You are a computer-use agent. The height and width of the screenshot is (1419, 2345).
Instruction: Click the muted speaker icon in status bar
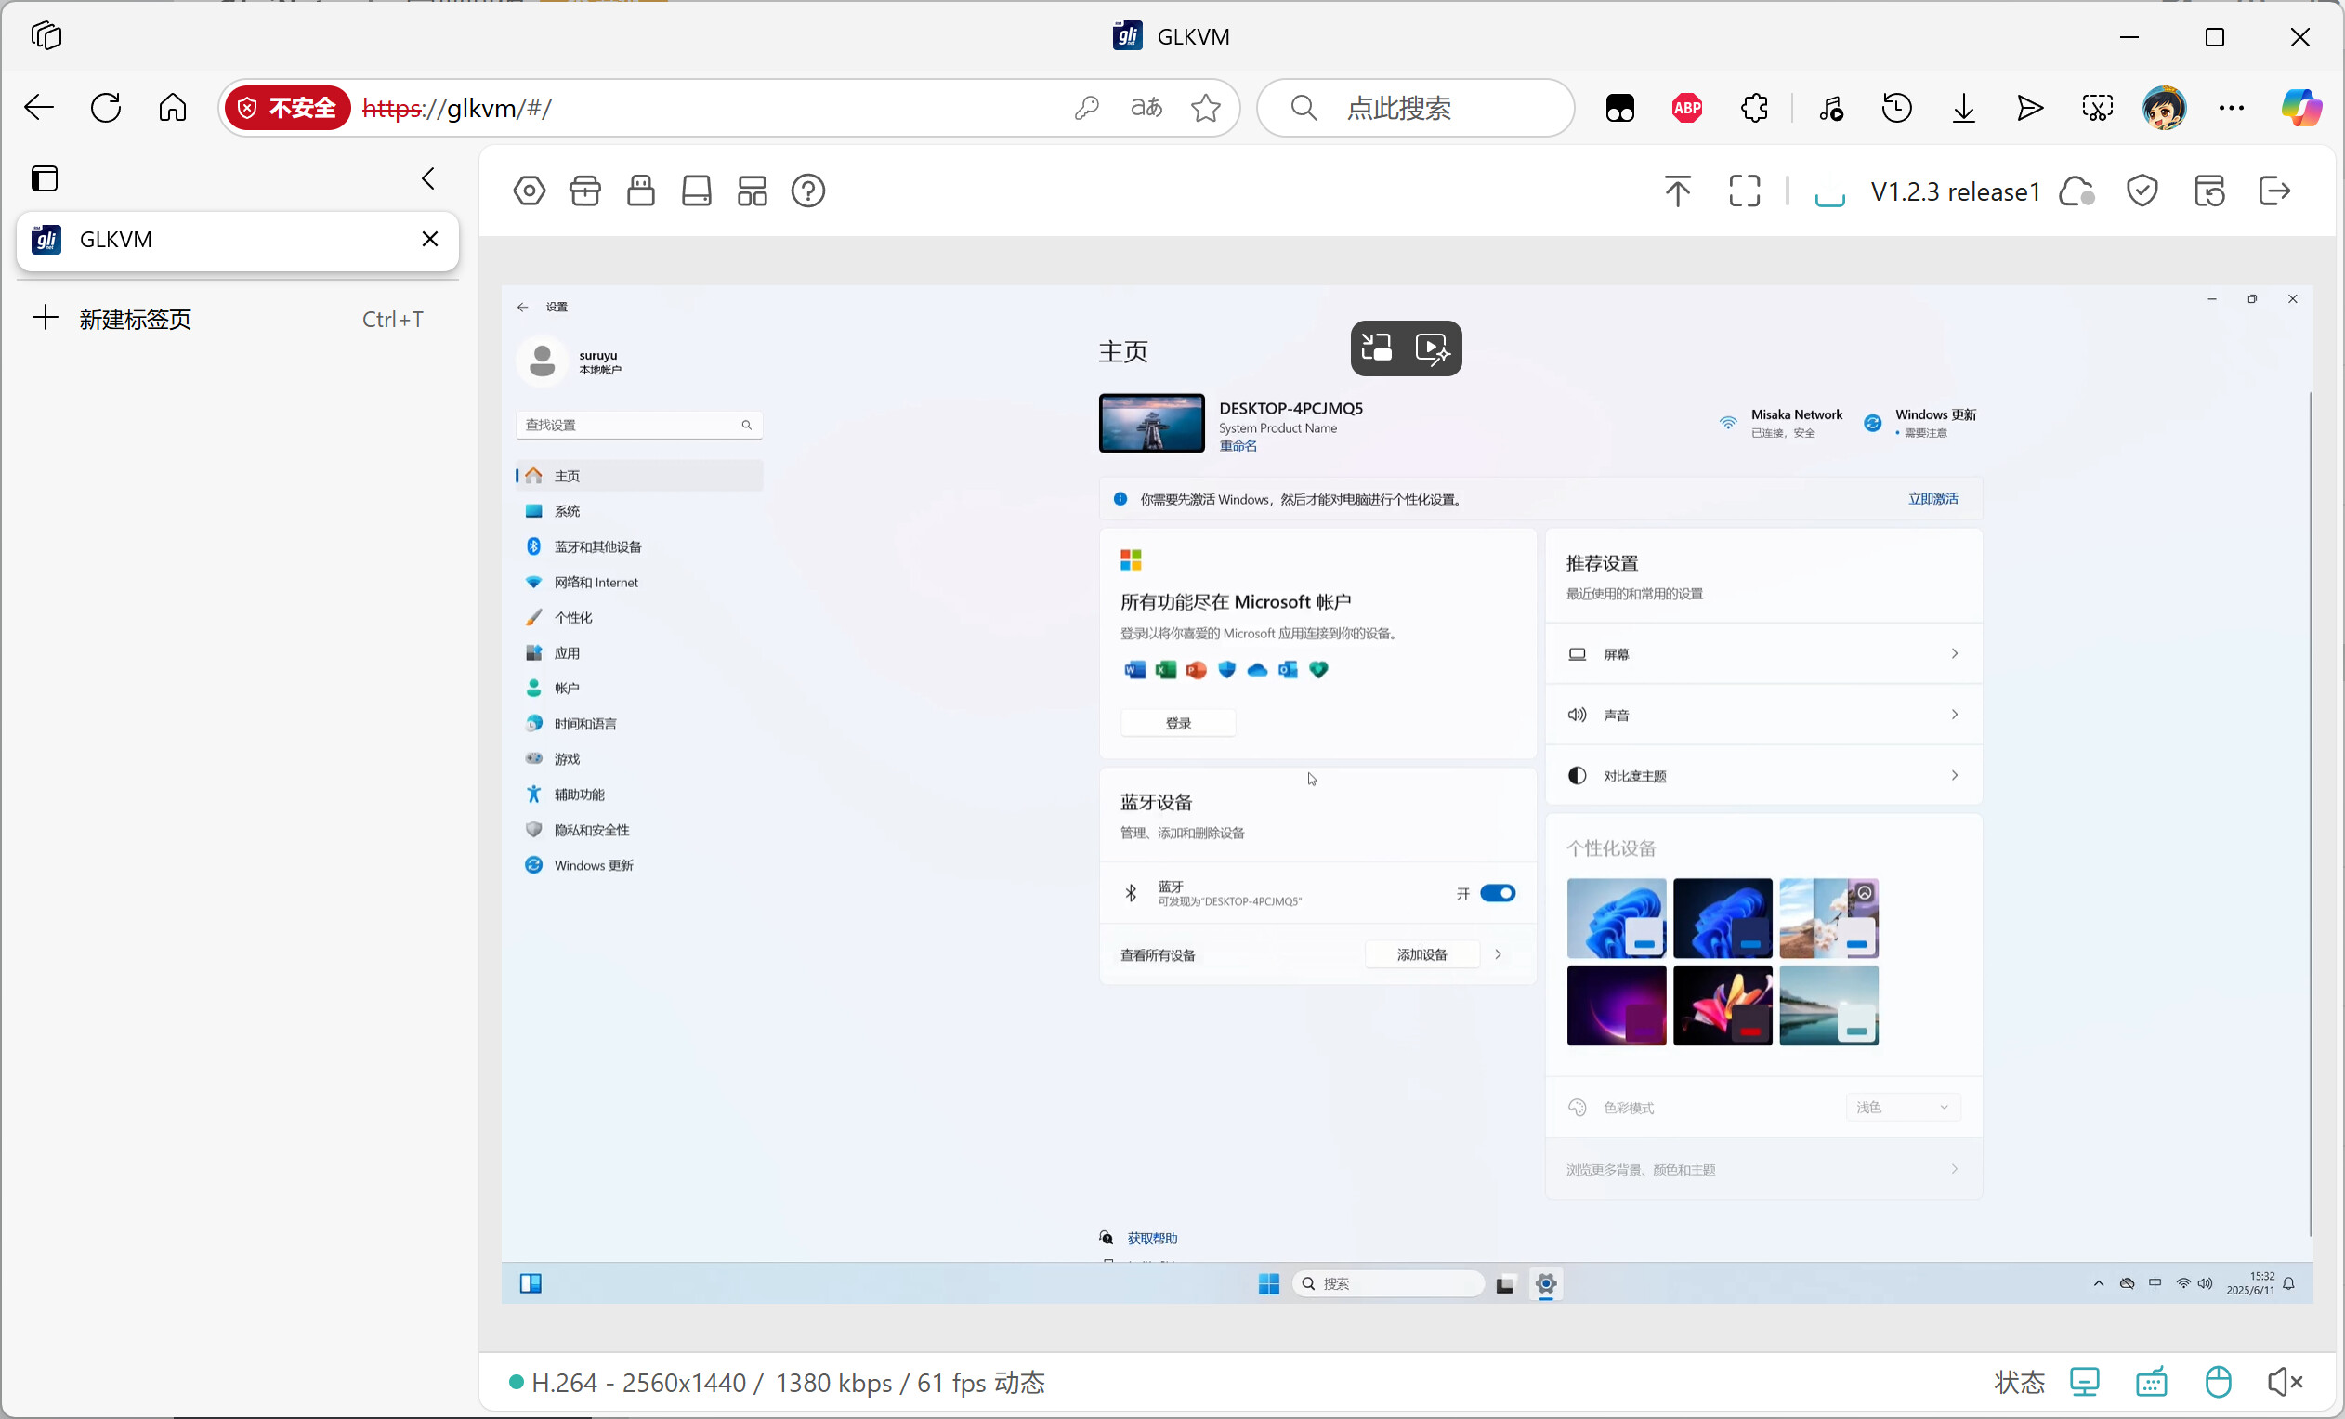pos(2284,1382)
